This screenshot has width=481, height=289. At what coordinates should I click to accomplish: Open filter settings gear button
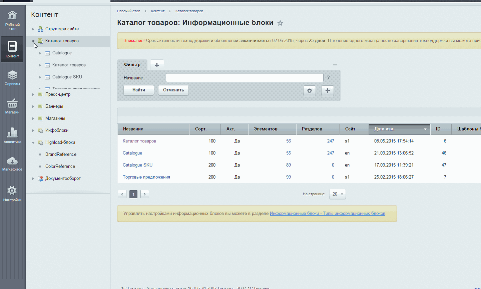click(x=310, y=91)
